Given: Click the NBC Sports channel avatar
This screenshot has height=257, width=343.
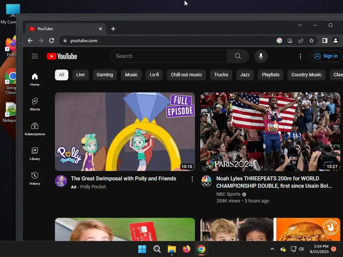Looking at the screenshot, I should coord(206,181).
